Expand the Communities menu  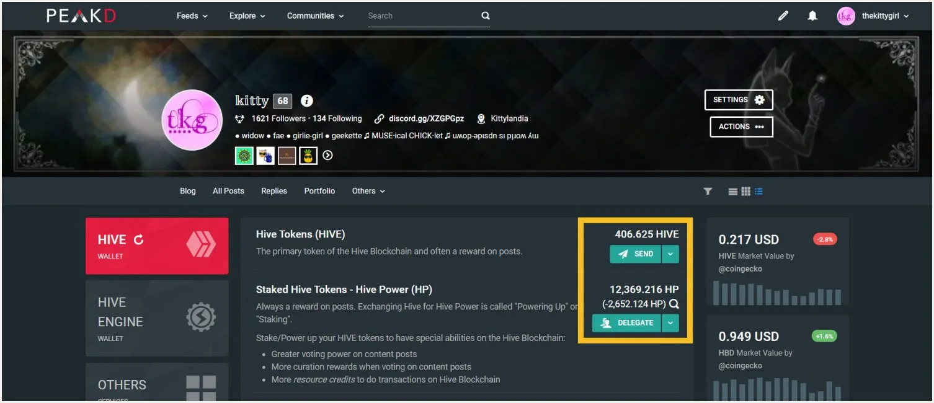[316, 16]
